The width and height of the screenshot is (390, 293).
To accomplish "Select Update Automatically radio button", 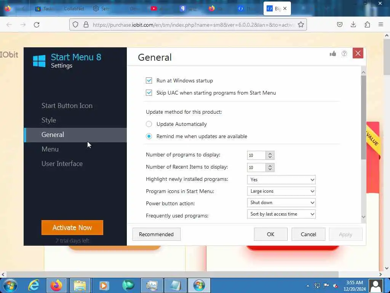I will [x=149, y=124].
